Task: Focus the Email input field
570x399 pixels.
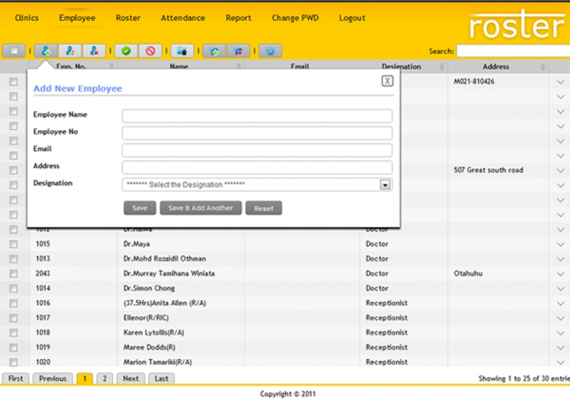Action: 257,150
